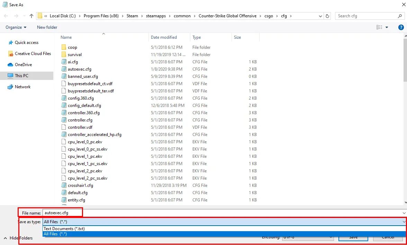
Task: Click the Save As dialog title icon
Action: (5, 4)
